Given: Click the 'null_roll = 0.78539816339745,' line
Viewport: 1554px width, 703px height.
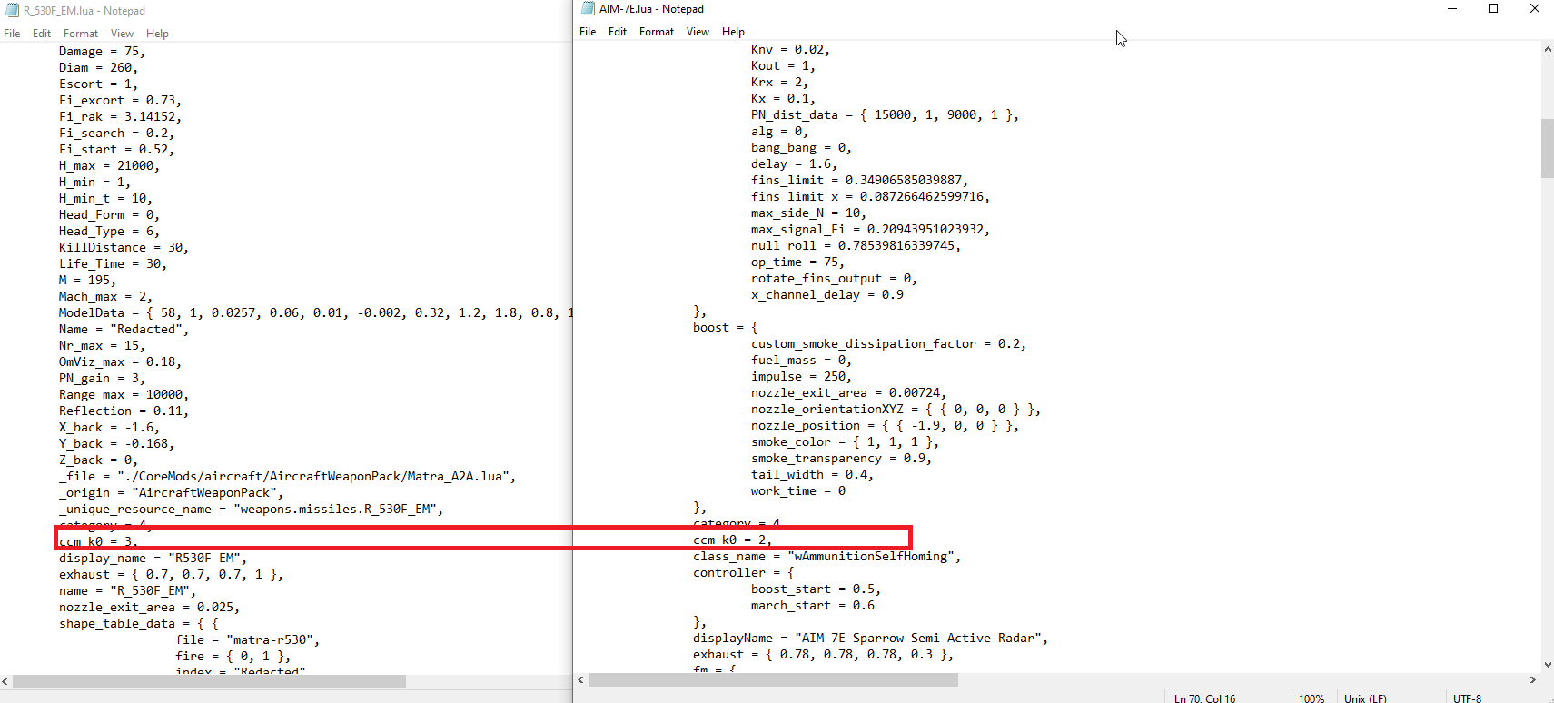Looking at the screenshot, I should coord(856,246).
